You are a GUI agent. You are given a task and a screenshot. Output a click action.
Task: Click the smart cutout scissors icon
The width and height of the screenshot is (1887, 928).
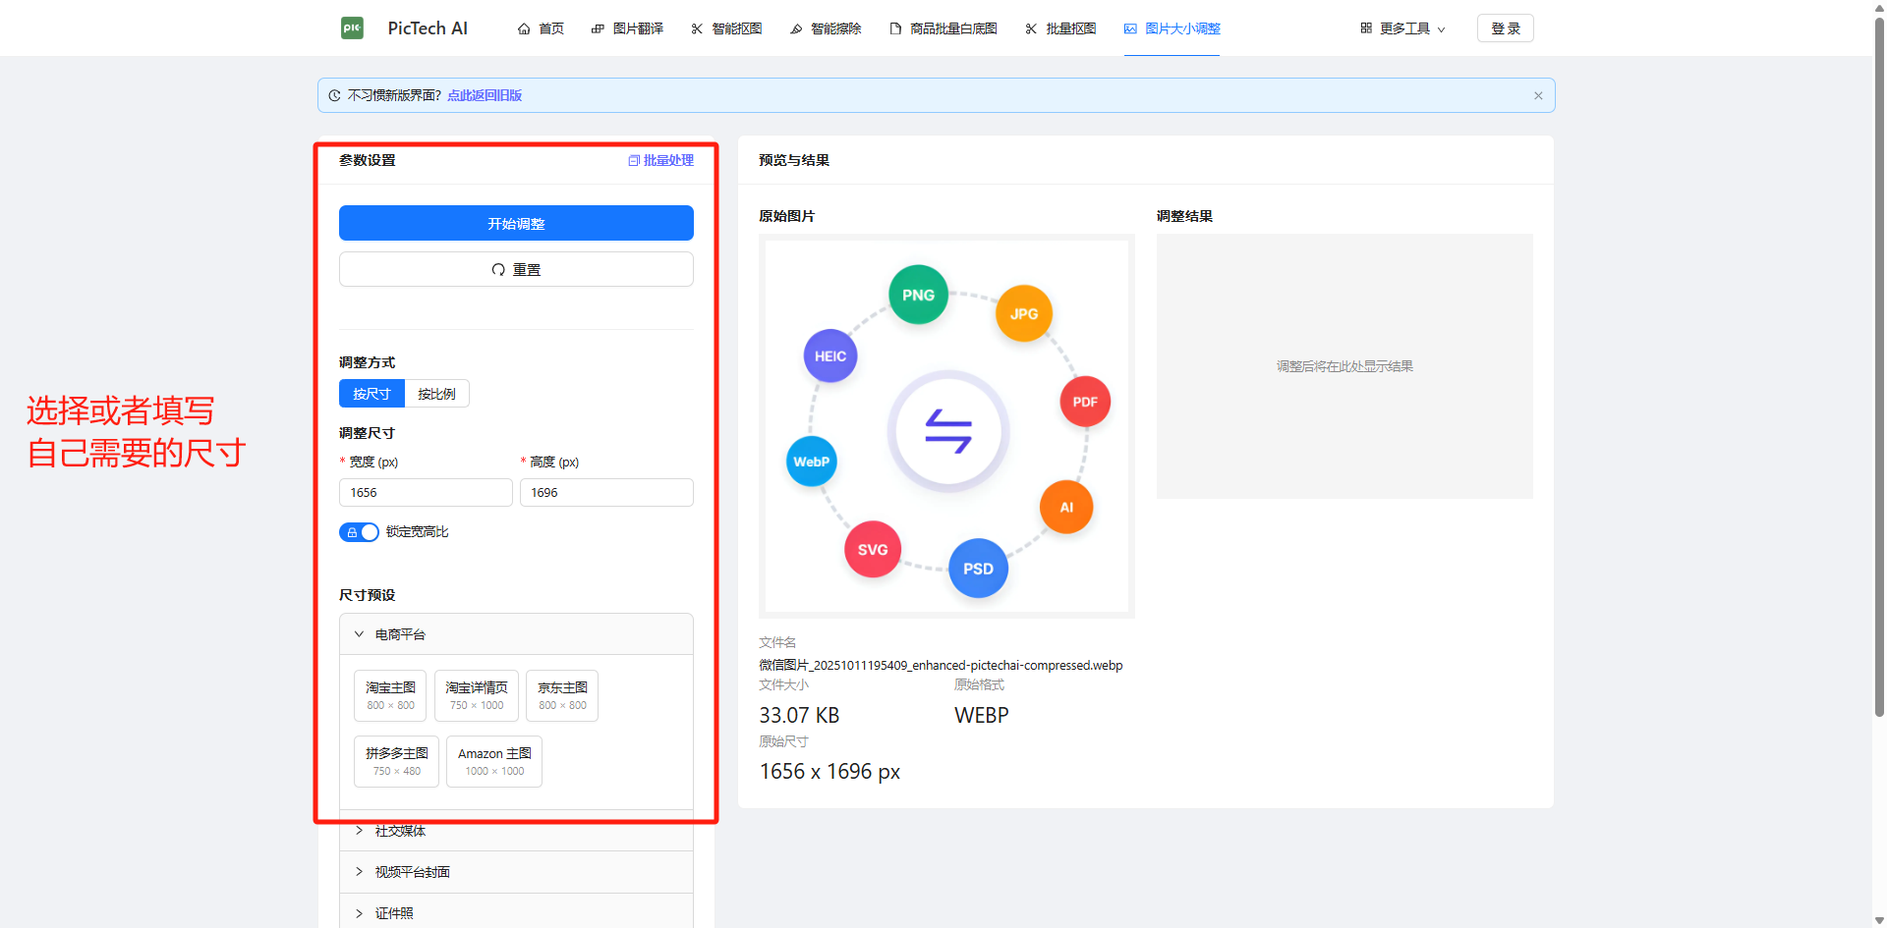click(697, 29)
